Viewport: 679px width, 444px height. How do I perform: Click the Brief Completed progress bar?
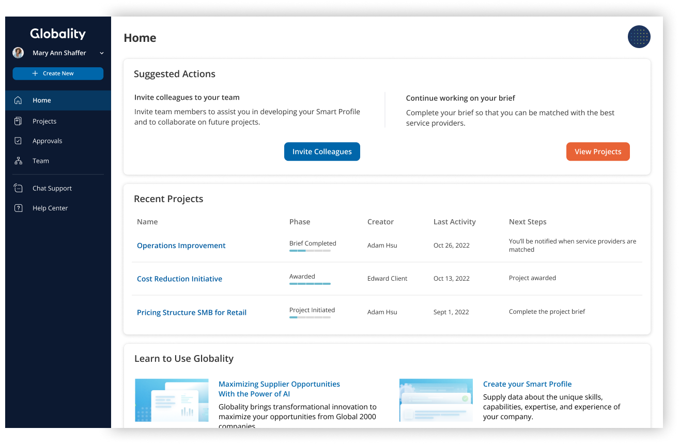tap(310, 251)
